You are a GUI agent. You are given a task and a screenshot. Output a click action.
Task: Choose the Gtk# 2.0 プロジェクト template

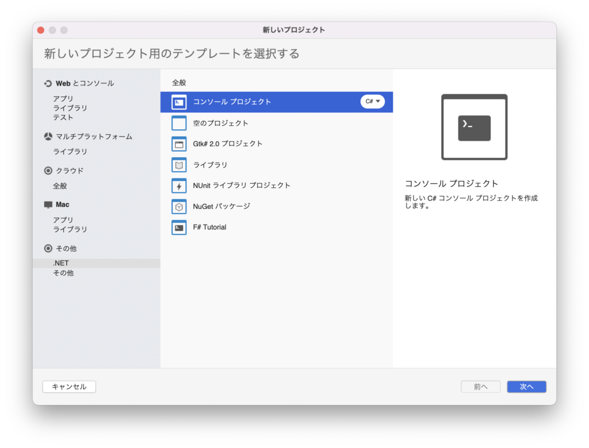click(277, 144)
